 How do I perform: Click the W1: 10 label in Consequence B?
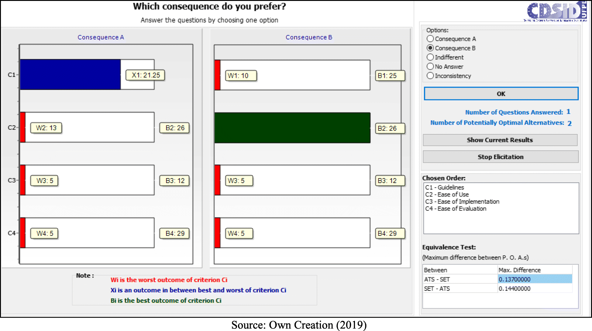[241, 76]
